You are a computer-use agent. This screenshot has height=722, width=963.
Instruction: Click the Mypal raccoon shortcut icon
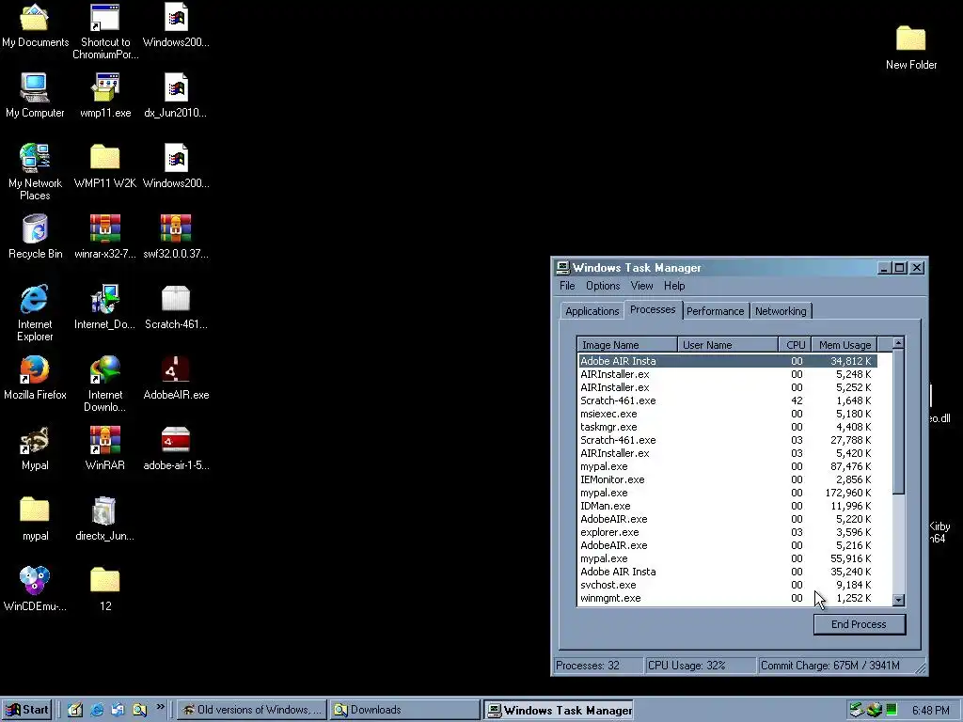tap(35, 448)
